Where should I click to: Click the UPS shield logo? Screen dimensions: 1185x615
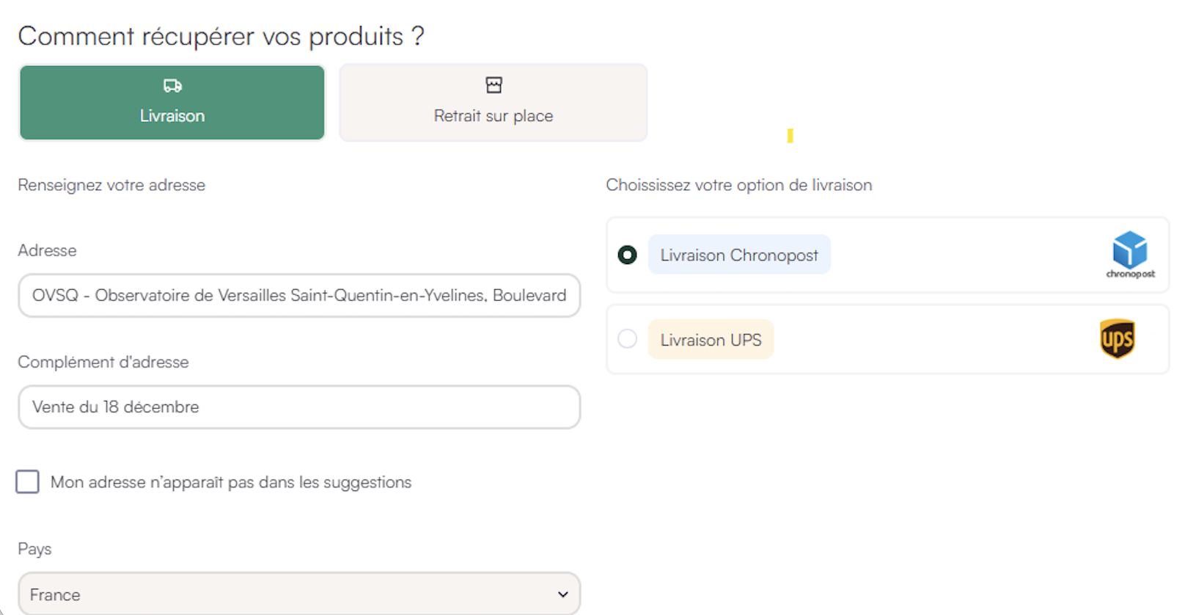1117,339
